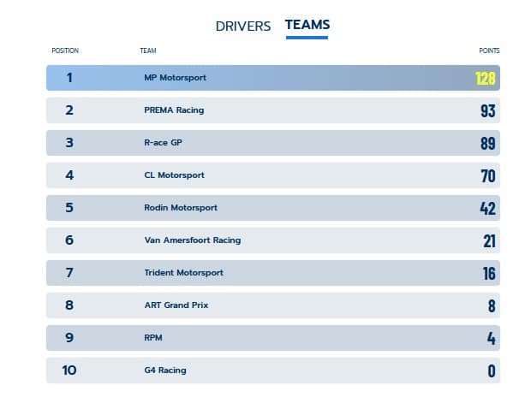Click the TEAM column header
Screen dimensions: 525x403
tap(148, 50)
